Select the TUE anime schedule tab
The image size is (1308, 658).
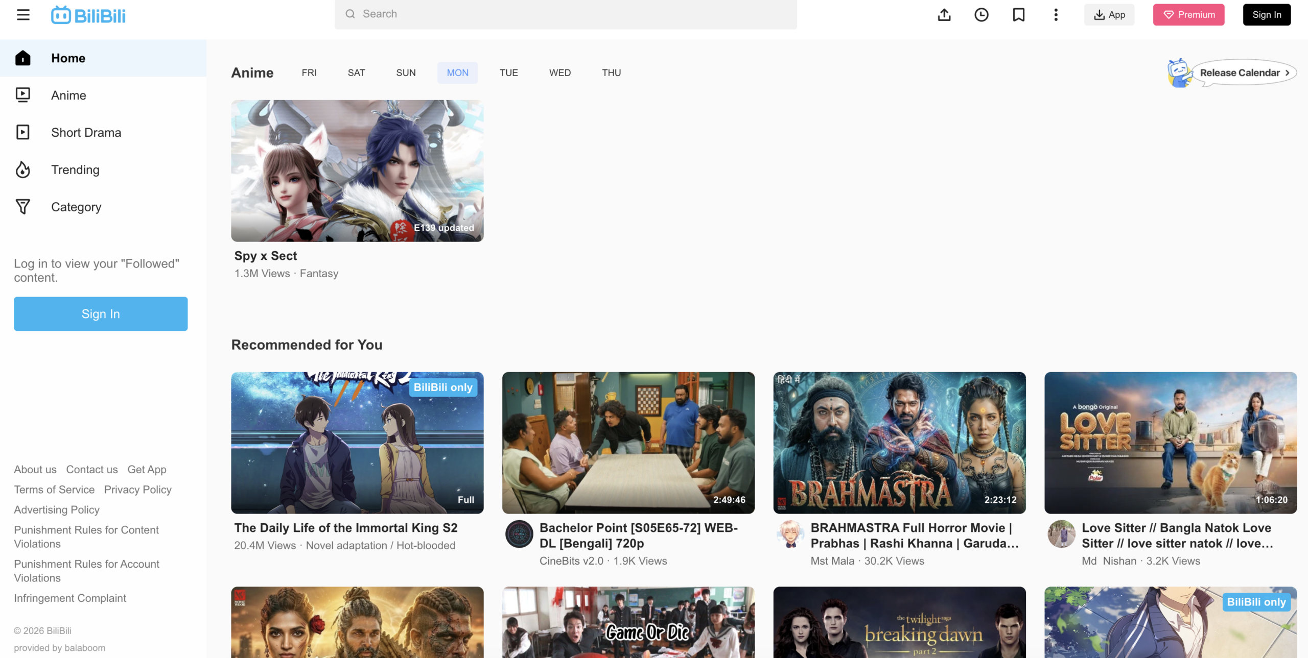[x=508, y=72]
